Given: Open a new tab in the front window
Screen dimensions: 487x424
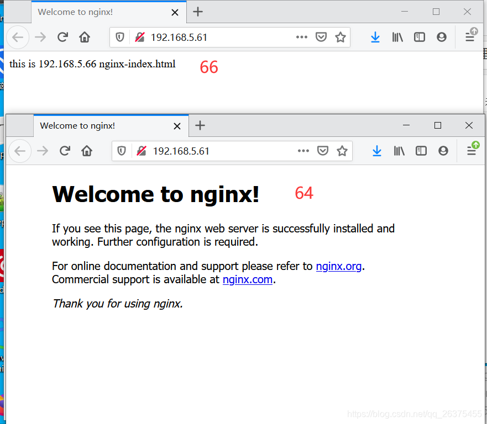Looking at the screenshot, I should [x=200, y=126].
